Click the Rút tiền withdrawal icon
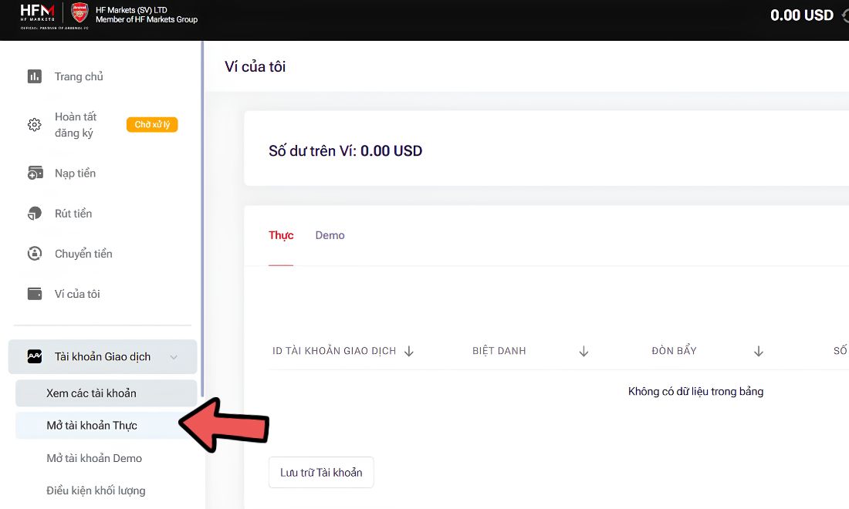Screen dimensions: 849x509 (34, 213)
